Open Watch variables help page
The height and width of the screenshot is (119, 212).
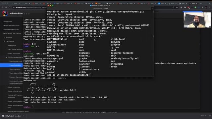point(15,69)
